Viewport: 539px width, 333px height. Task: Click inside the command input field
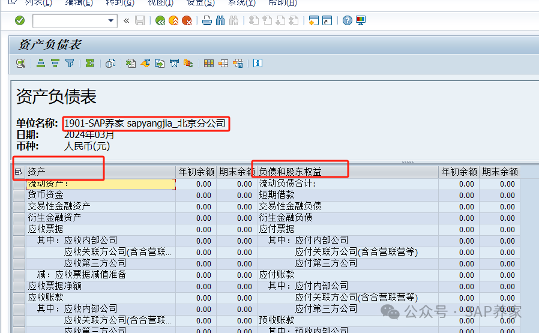click(x=70, y=21)
